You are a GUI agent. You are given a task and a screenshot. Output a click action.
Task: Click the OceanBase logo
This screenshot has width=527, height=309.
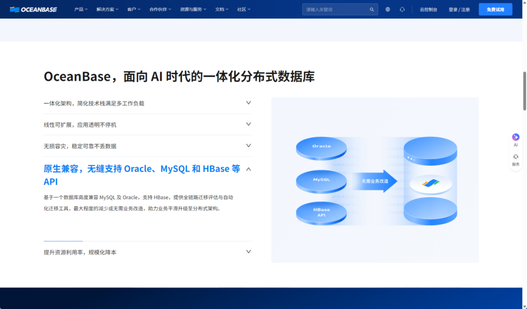(x=33, y=9)
